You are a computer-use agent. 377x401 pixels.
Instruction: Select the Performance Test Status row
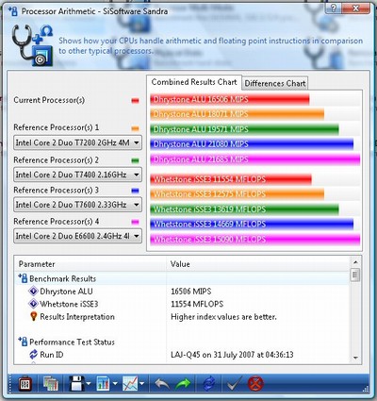pyautogui.click(x=182, y=342)
